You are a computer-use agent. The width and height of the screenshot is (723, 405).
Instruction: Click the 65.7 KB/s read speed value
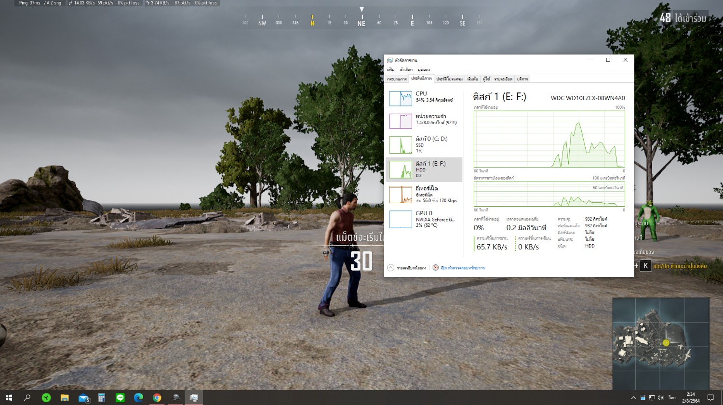[492, 247]
